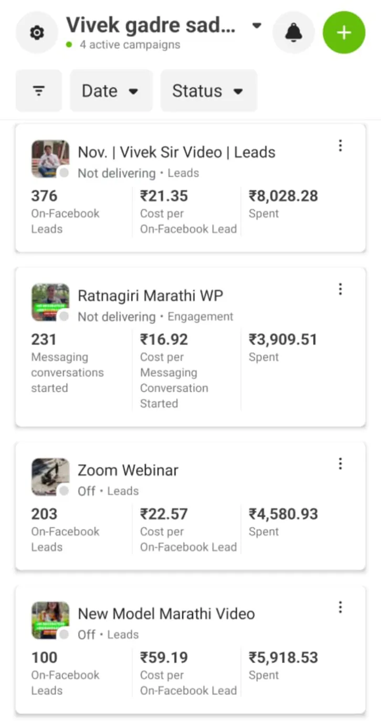
Task: Open account switcher arrow next to Vivek gadre
Action: [257, 25]
